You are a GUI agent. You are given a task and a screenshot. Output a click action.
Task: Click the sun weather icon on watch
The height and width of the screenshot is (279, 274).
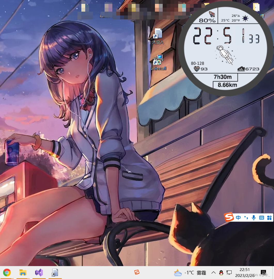pyautogui.click(x=245, y=18)
